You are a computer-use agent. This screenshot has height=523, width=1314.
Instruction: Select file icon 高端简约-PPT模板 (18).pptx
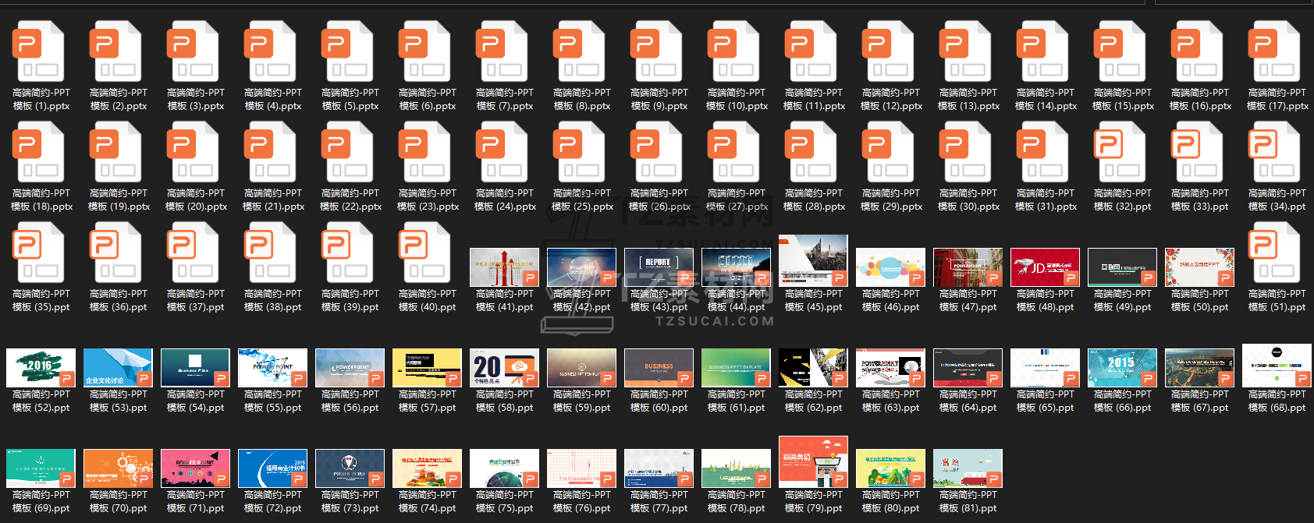point(37,152)
